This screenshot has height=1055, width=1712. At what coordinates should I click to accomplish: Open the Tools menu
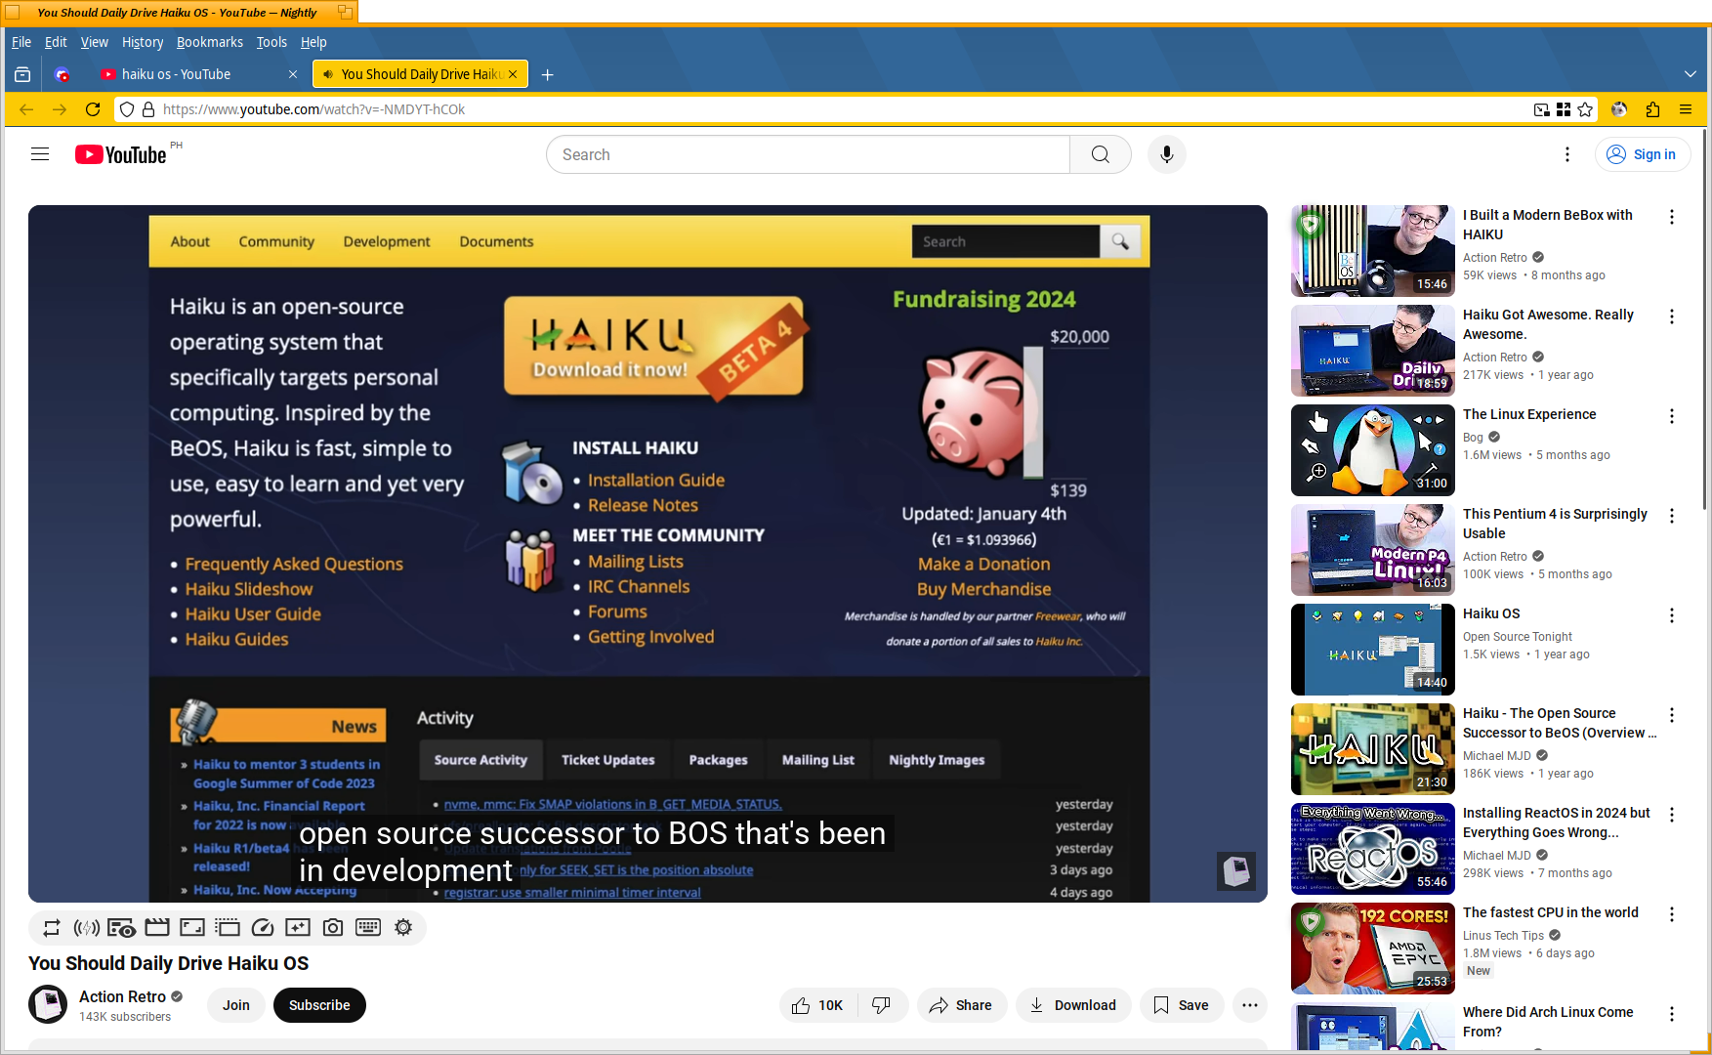click(271, 42)
